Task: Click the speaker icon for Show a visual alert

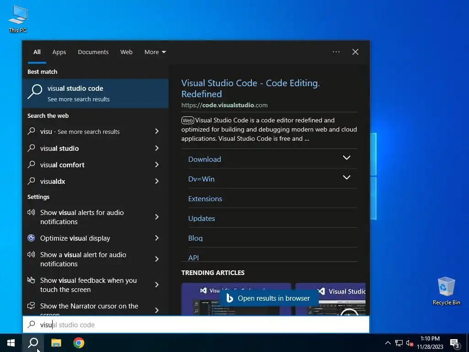Action: pos(31,254)
